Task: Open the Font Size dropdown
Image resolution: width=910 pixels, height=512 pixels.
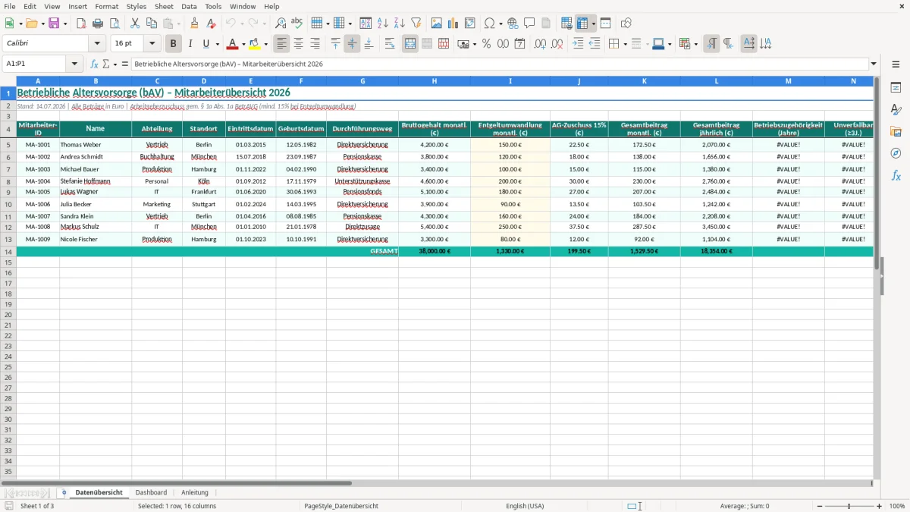Action: pos(152,44)
